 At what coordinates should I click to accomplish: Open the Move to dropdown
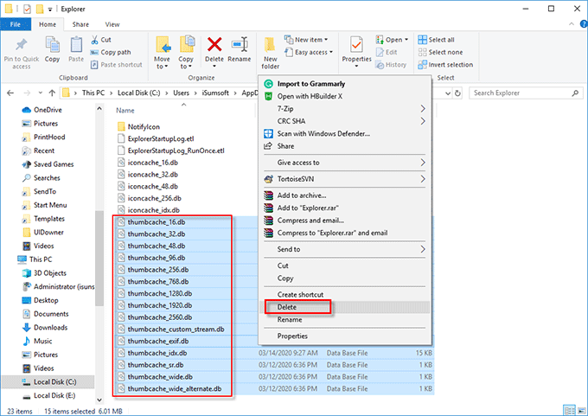coord(162,53)
